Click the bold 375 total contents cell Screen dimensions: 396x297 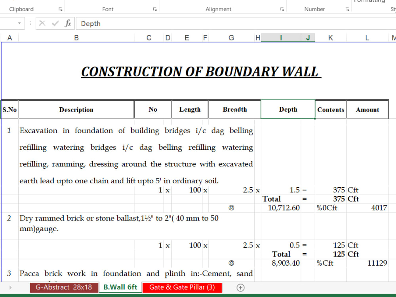tap(331, 199)
